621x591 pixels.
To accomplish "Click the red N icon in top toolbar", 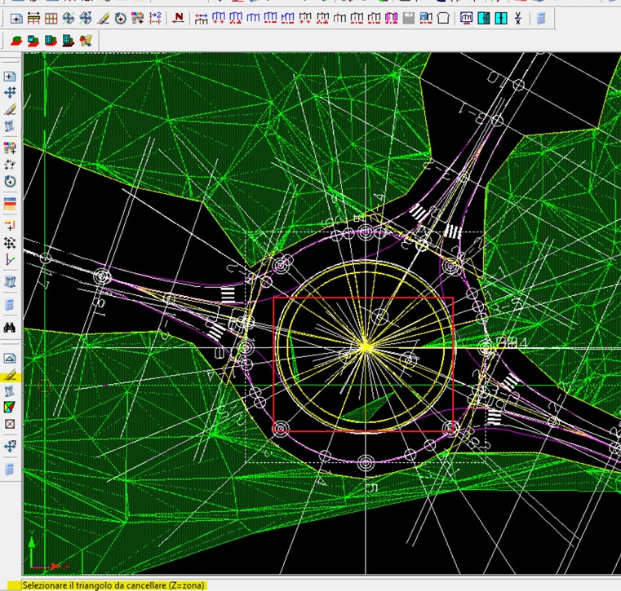I will (x=180, y=18).
